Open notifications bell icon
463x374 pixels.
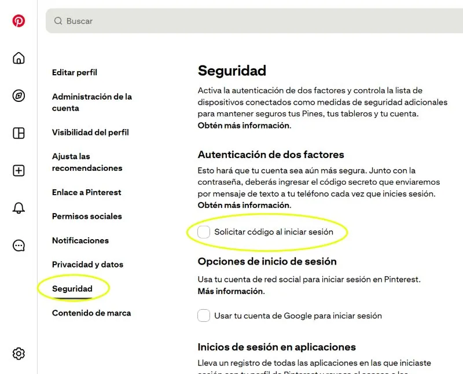point(19,208)
